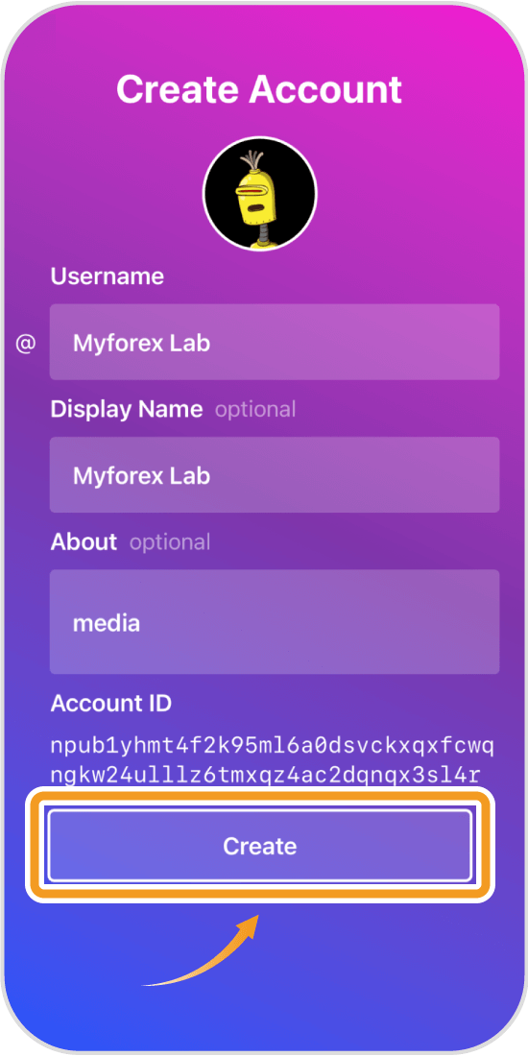
Task: Select the npub Account ID text
Action: (273, 759)
